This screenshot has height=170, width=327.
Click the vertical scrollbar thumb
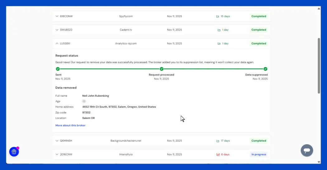pyautogui.click(x=319, y=65)
